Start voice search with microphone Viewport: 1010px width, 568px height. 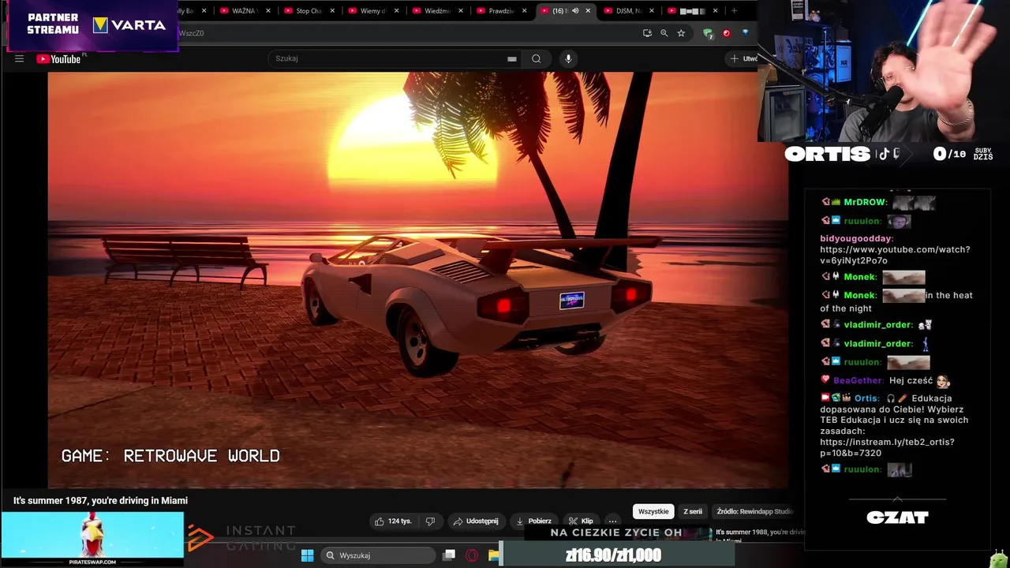(567, 58)
